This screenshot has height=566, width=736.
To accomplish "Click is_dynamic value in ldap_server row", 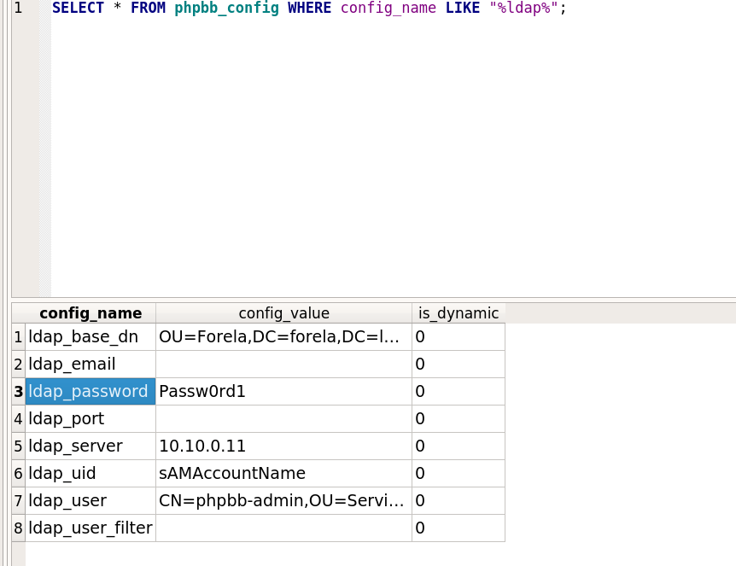I will [459, 446].
